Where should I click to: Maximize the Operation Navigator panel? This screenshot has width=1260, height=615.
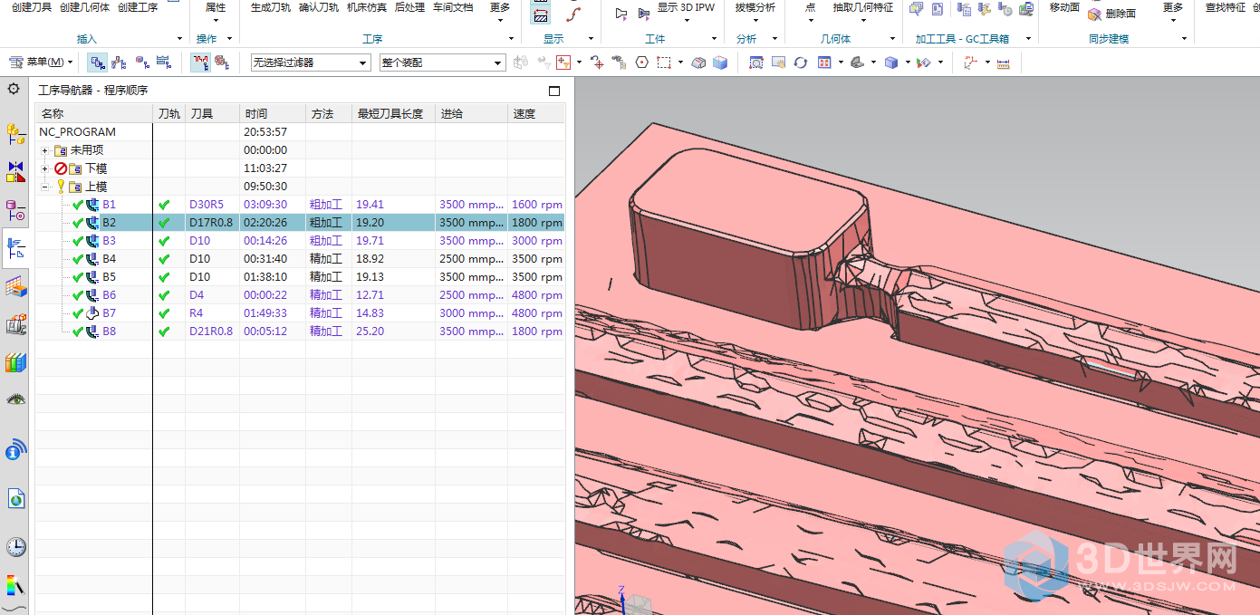pos(554,91)
